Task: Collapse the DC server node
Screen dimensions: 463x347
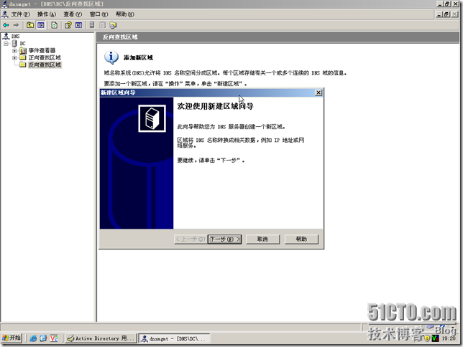Action: tap(6, 44)
